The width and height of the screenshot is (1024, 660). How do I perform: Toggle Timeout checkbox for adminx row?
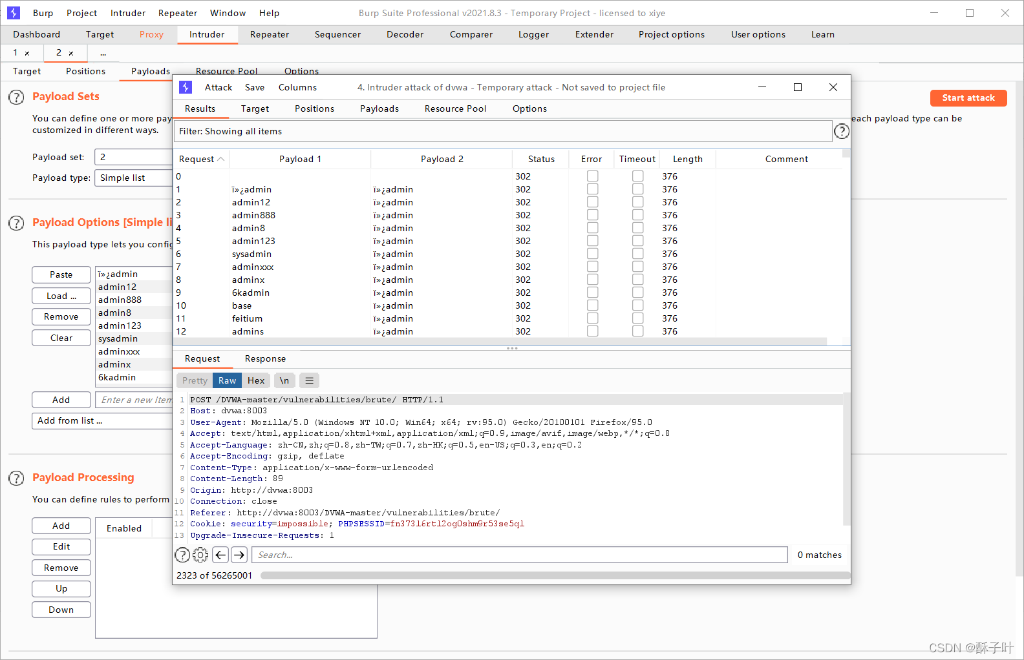pos(637,279)
